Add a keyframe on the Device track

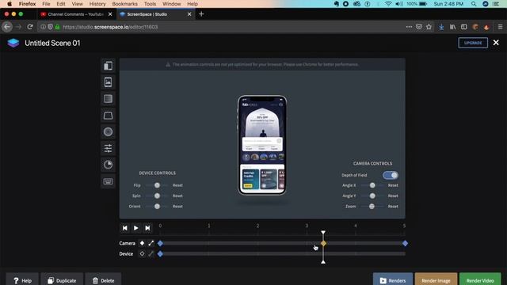[142, 253]
